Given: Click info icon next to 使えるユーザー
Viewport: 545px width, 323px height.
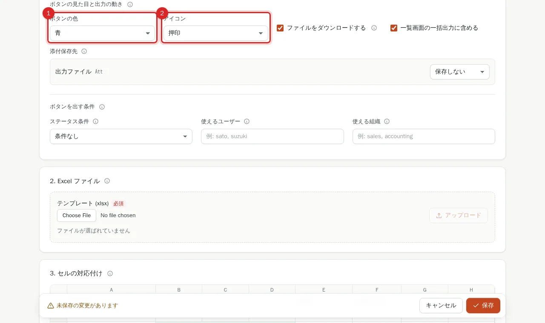Looking at the screenshot, I should coord(247,122).
